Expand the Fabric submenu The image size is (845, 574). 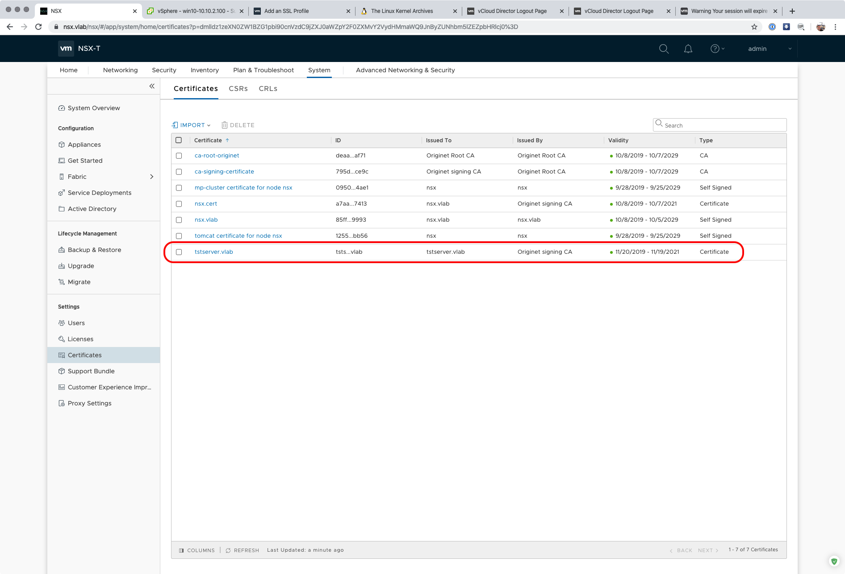(x=151, y=177)
